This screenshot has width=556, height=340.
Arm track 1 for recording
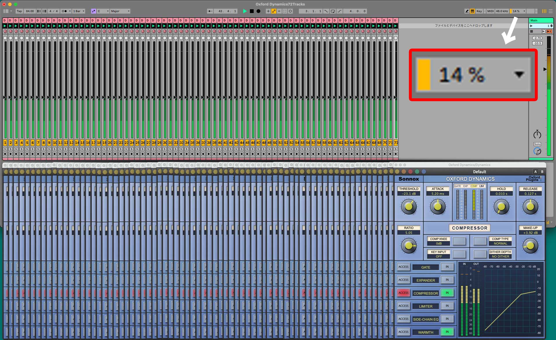click(5, 154)
